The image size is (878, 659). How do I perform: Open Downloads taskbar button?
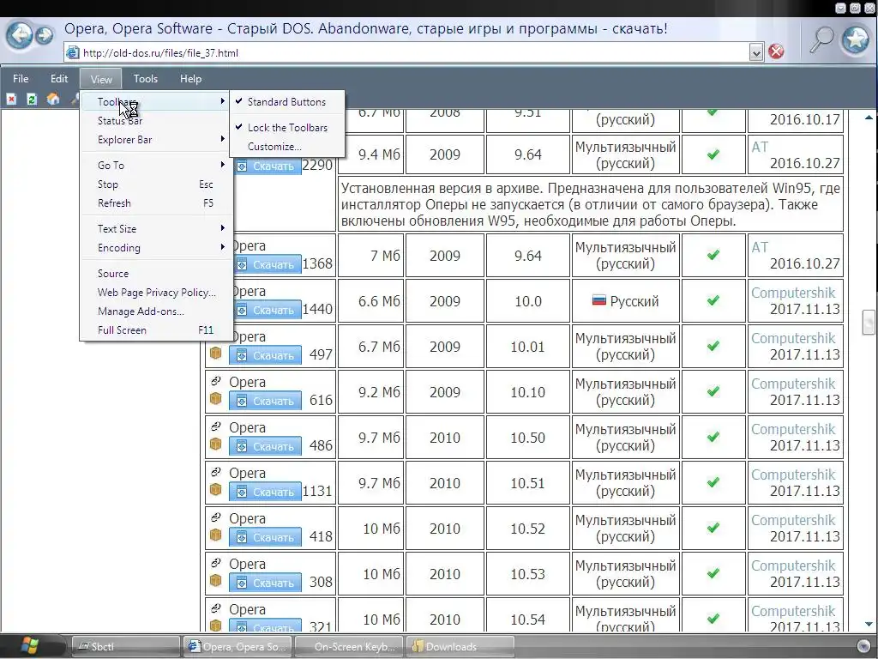click(460, 647)
